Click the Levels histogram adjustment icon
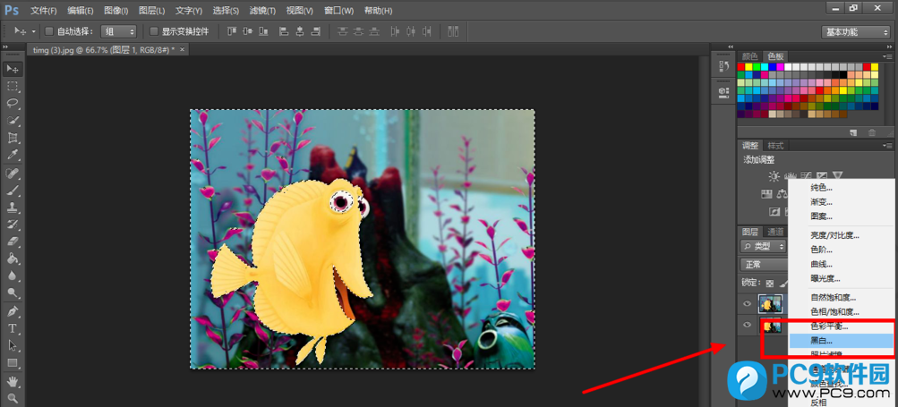This screenshot has height=407, width=898. (791, 175)
